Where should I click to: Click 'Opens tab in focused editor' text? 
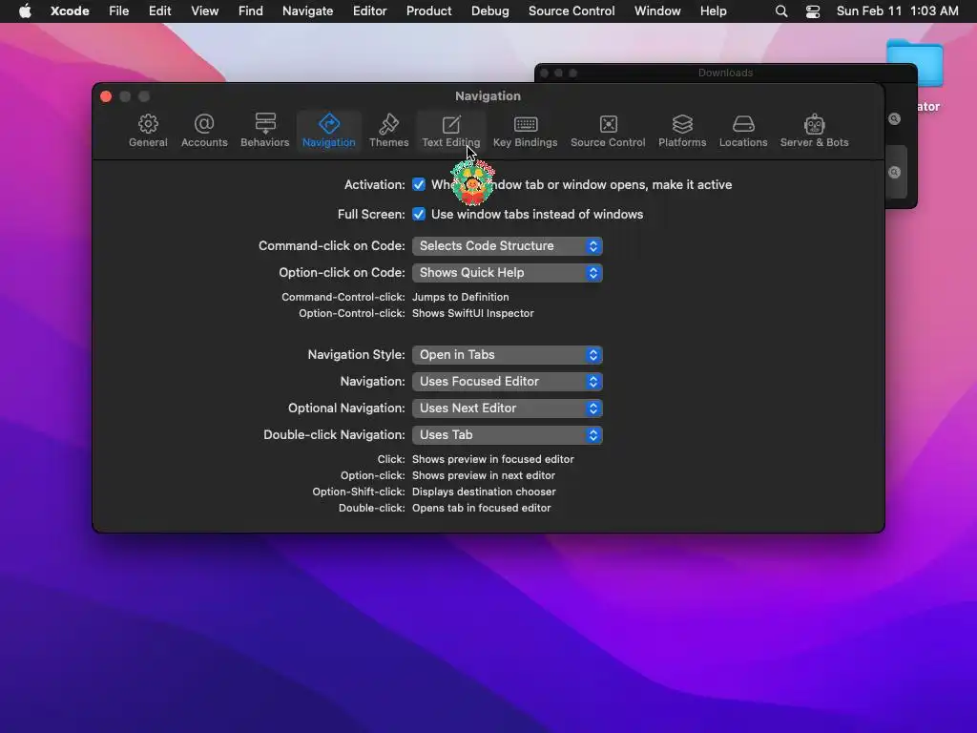[482, 508]
